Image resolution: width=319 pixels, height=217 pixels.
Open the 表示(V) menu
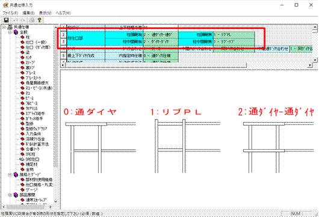tap(45, 13)
